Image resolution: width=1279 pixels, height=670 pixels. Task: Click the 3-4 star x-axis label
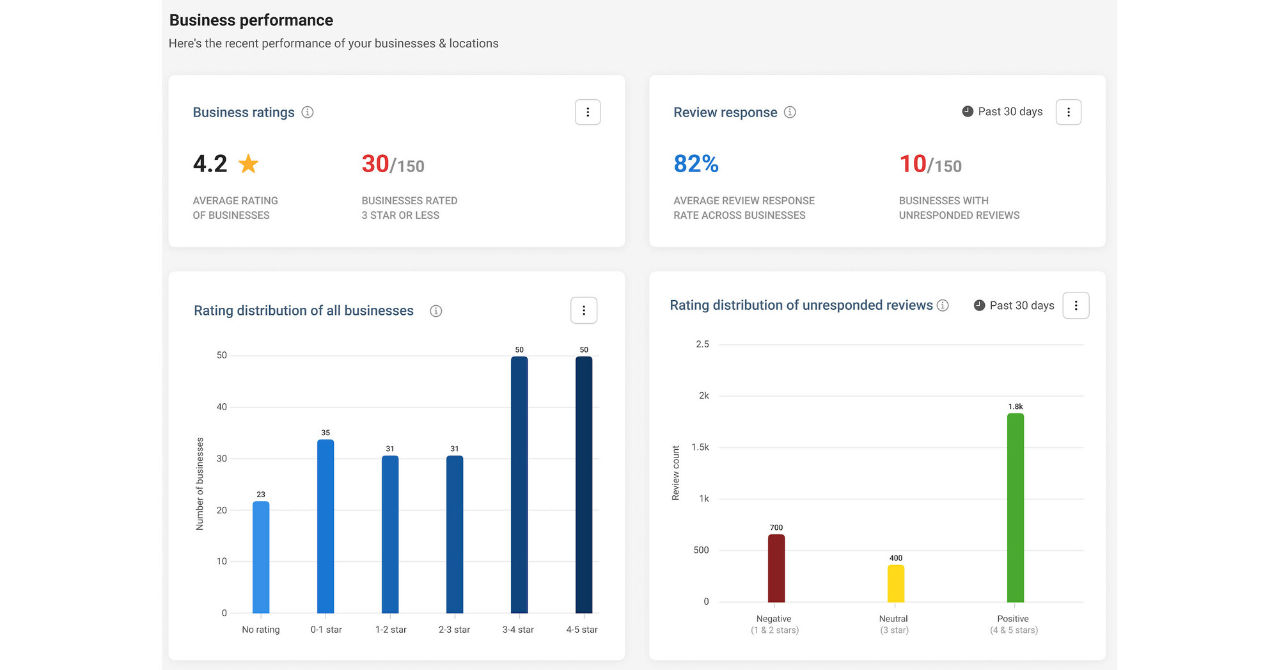coord(518,630)
